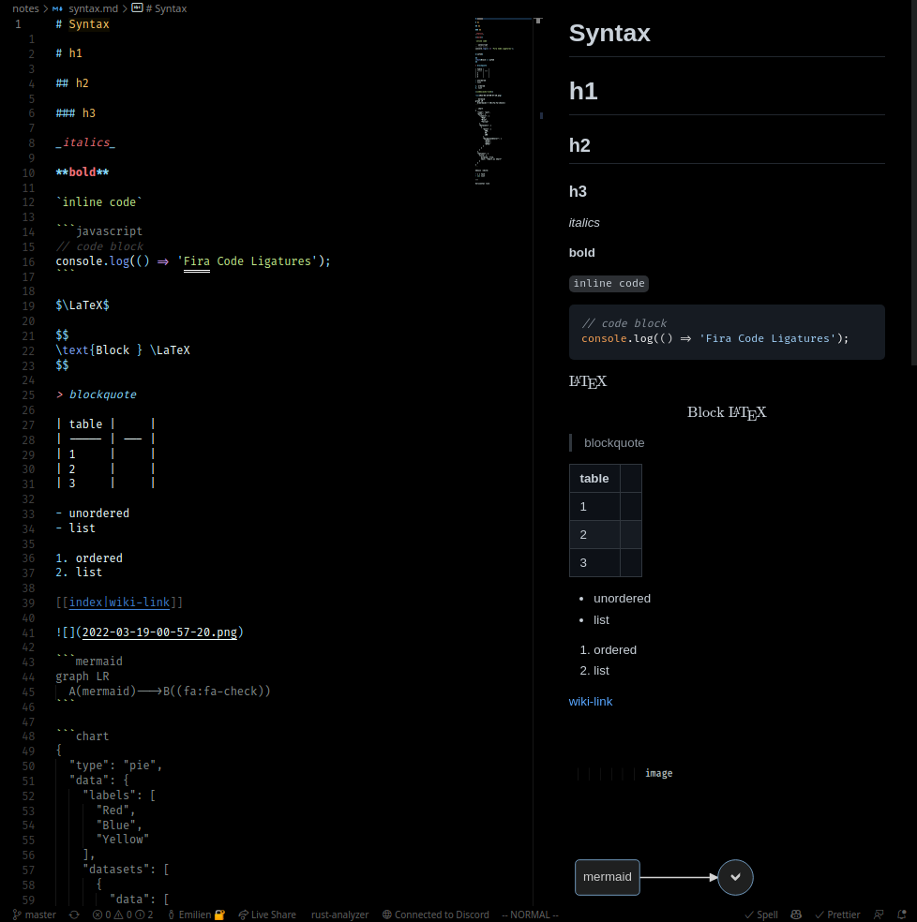Click the table cell containing 2 in preview
Viewport: 917px width, 922px height.
point(594,534)
